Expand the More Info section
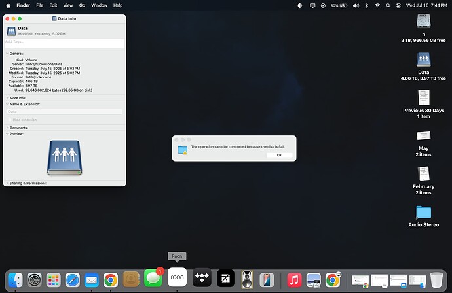Viewport: 452px width, 293px height. [x=7, y=98]
